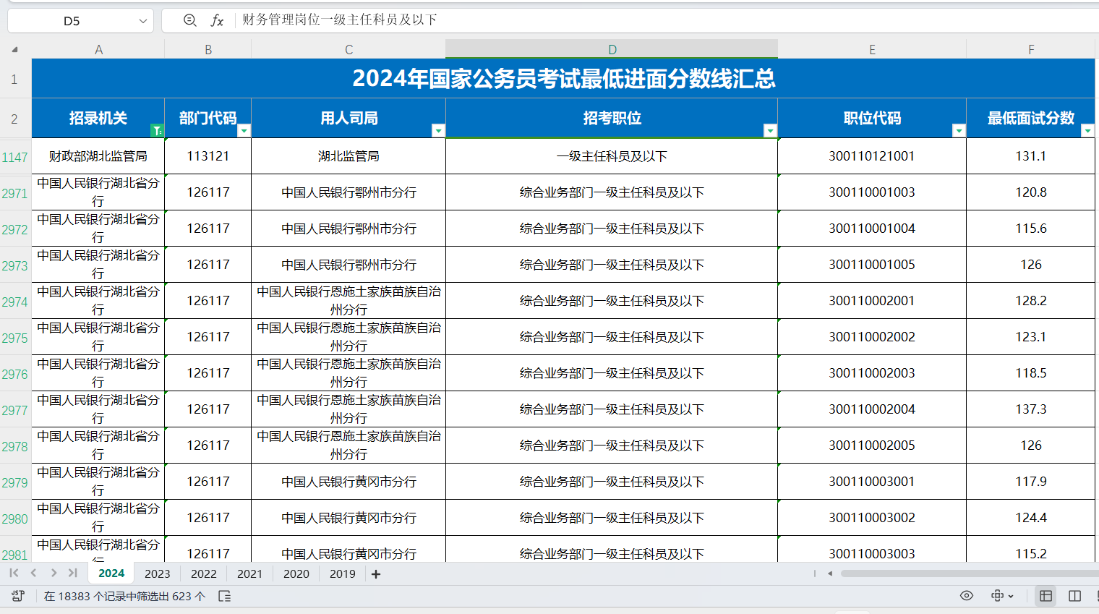Image resolution: width=1099 pixels, height=614 pixels.
Task: Click the formula bar text field
Action: 665,20
